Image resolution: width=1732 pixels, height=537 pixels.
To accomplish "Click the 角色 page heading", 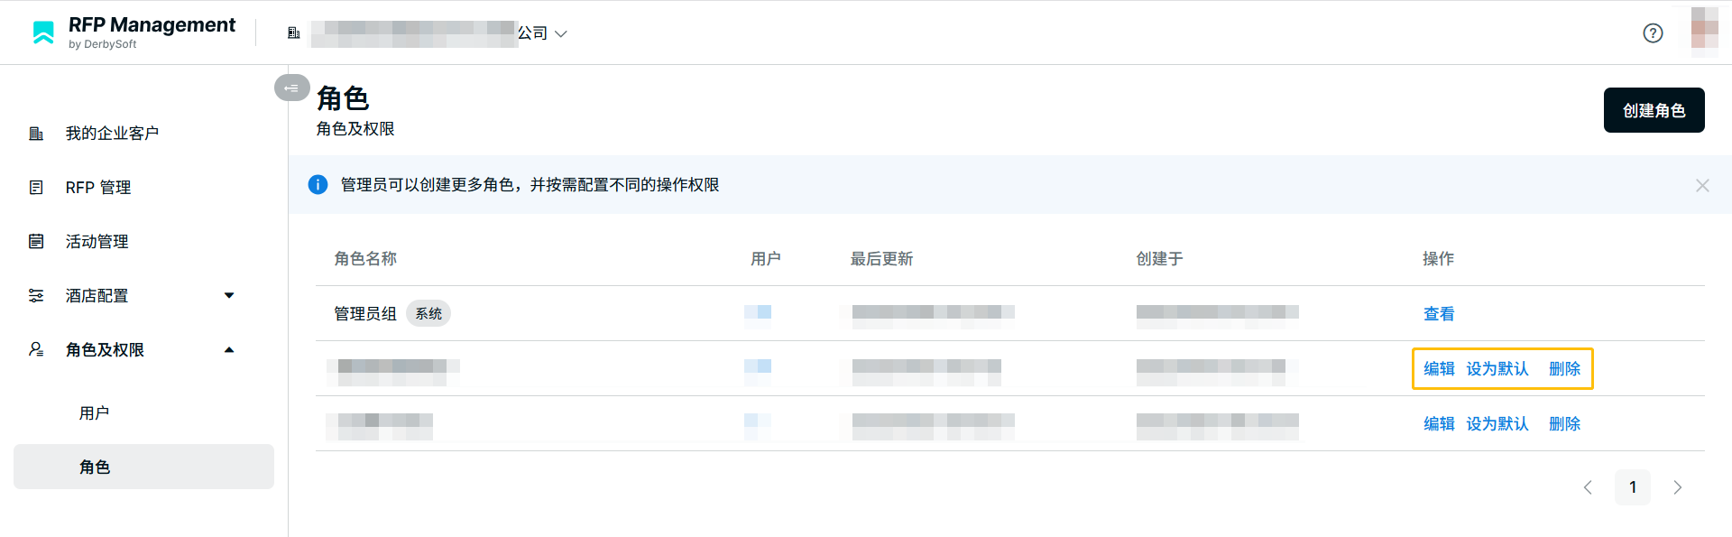I will [343, 97].
